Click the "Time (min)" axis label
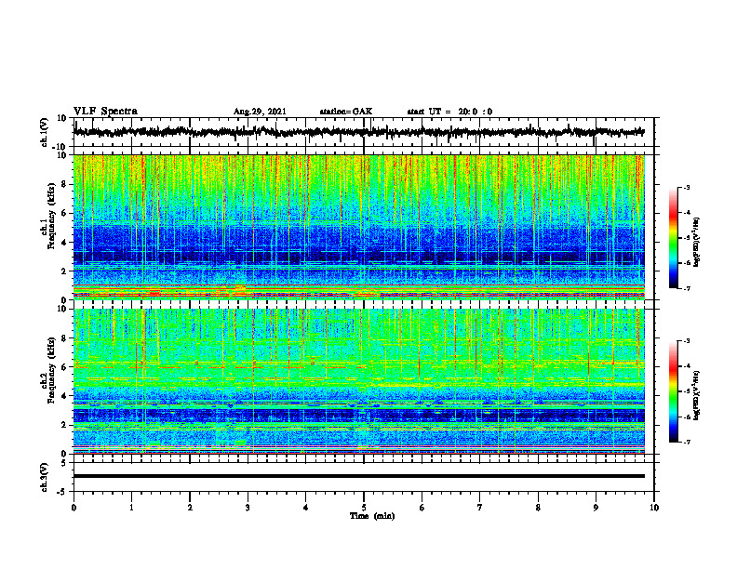The height and width of the screenshot is (569, 737). 372,516
